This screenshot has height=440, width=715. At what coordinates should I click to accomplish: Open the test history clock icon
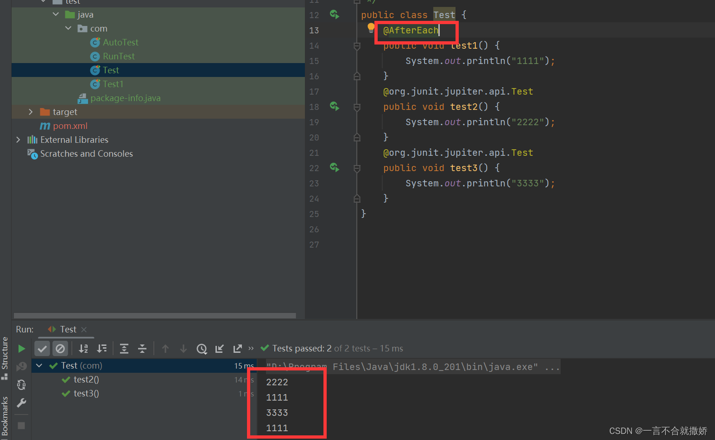[x=202, y=349]
